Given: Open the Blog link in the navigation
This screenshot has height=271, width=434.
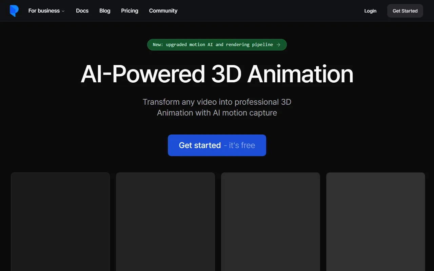Looking at the screenshot, I should 105,11.
